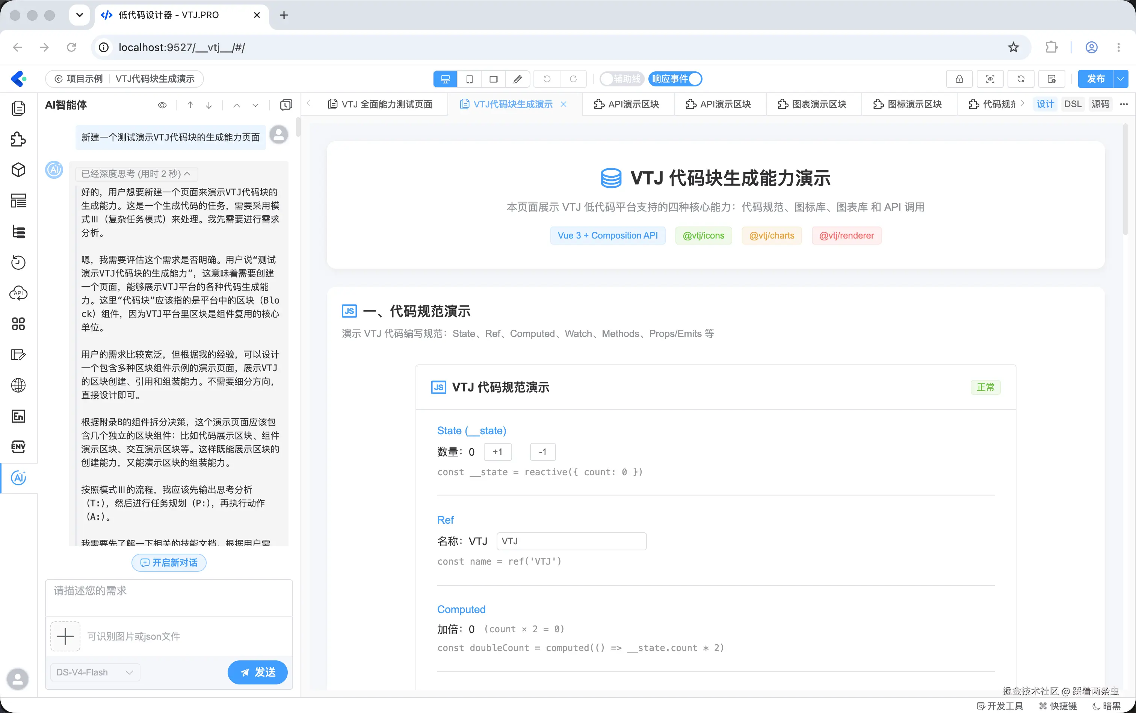Image resolution: width=1136 pixels, height=713 pixels.
Task: Switch to the square viewport mode
Action: click(x=493, y=79)
